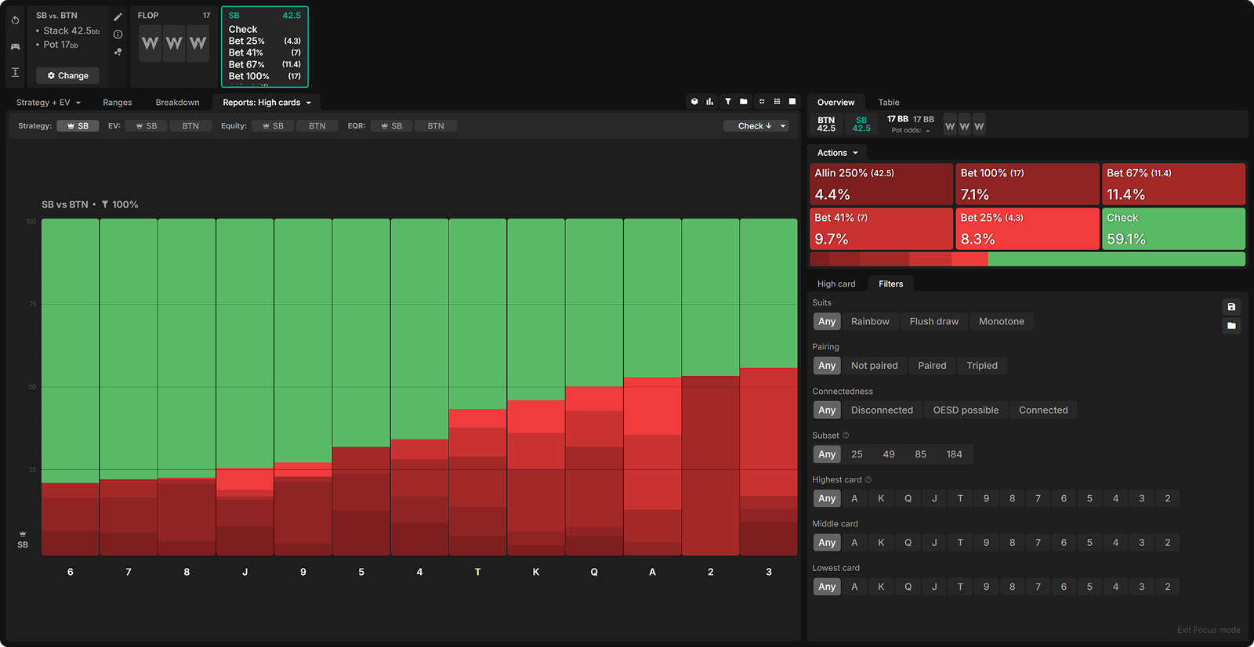1254x647 pixels.
Task: Click the funnel filter icon above the chart
Action: [x=727, y=102]
